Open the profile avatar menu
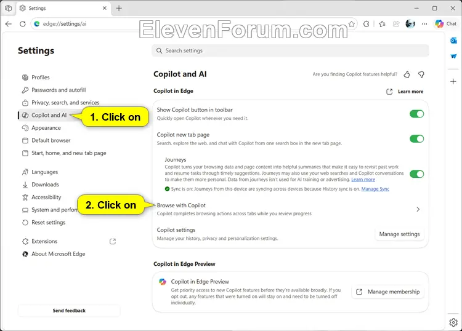Viewport: 462px width, 331px height. (x=410, y=24)
